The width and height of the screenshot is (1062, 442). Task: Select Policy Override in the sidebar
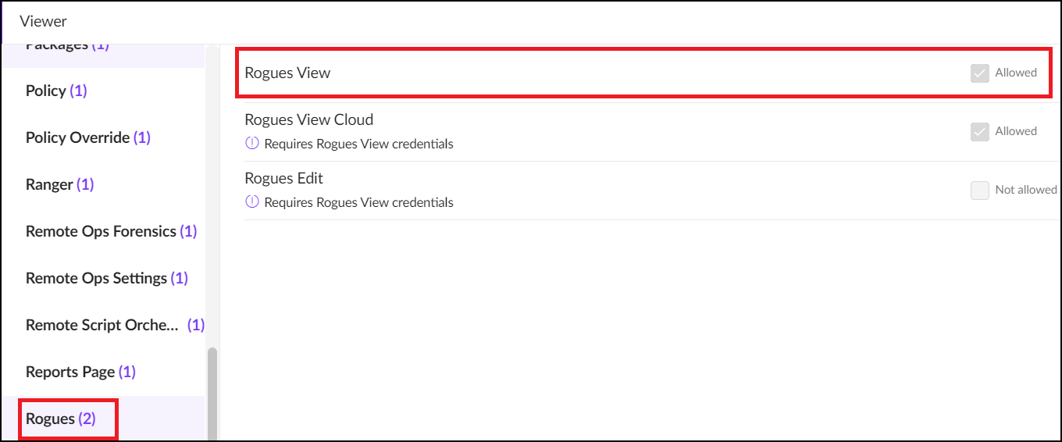click(x=88, y=137)
